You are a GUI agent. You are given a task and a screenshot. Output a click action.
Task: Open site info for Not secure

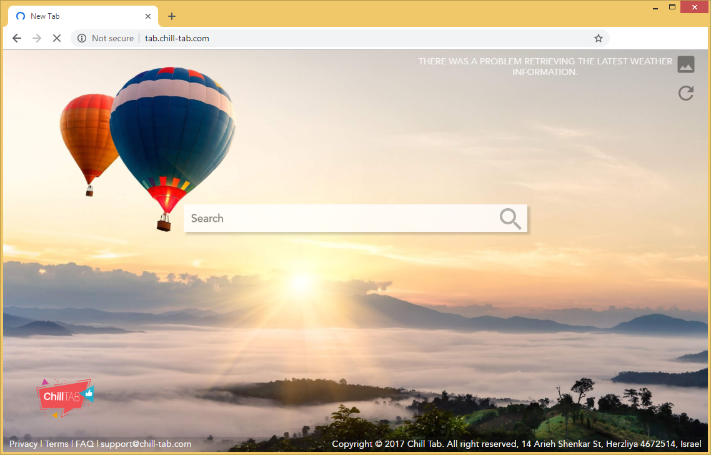[106, 38]
